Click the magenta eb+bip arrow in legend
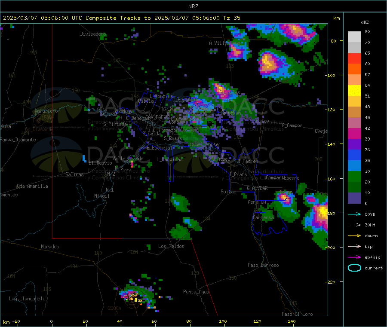 (x=354, y=257)
